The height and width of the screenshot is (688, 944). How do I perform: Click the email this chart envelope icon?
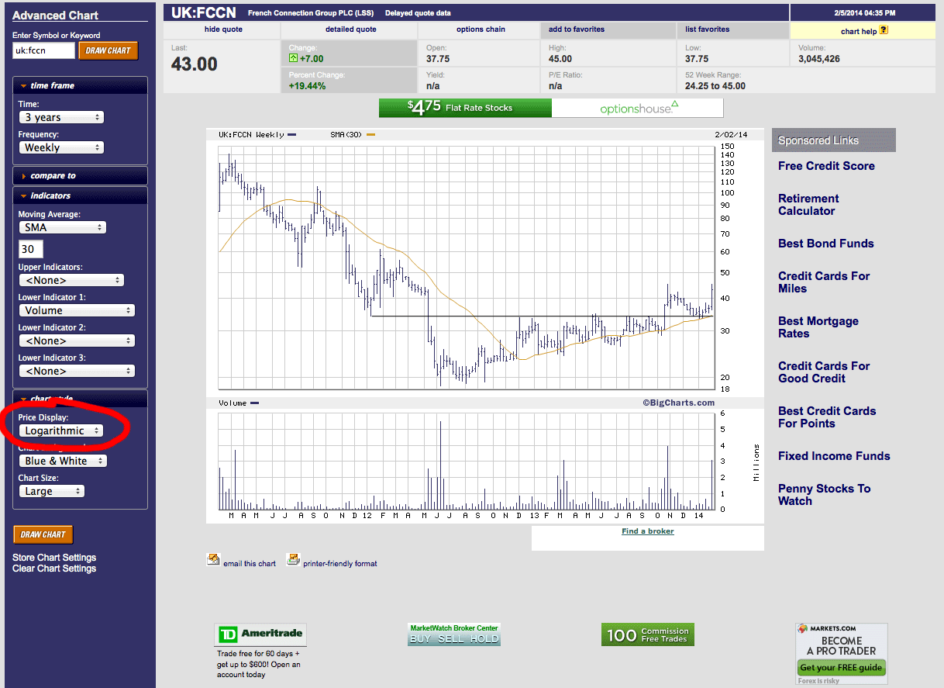[x=213, y=560]
